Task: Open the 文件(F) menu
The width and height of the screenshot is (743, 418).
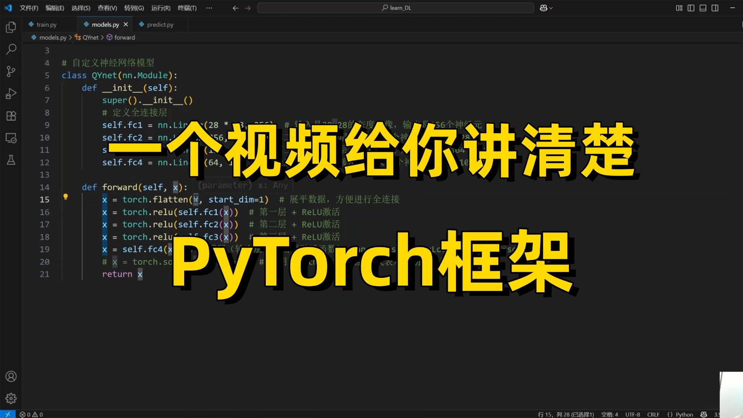Action: [x=29, y=8]
